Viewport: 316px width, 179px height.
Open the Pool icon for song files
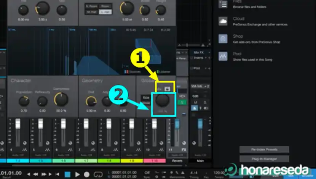tap(223, 56)
